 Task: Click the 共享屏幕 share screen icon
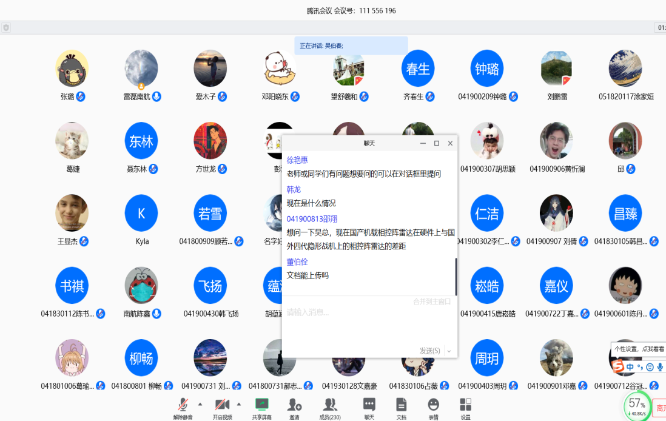[x=262, y=405]
